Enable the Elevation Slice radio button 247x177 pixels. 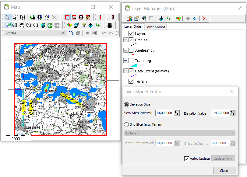pyautogui.click(x=126, y=105)
